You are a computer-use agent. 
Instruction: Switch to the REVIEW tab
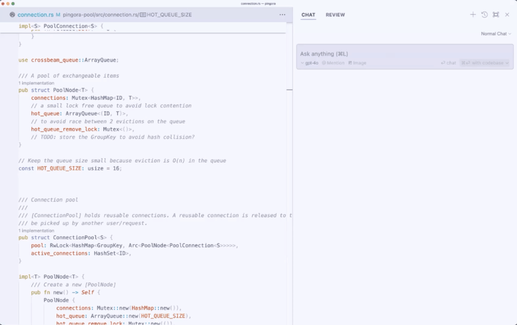point(335,15)
